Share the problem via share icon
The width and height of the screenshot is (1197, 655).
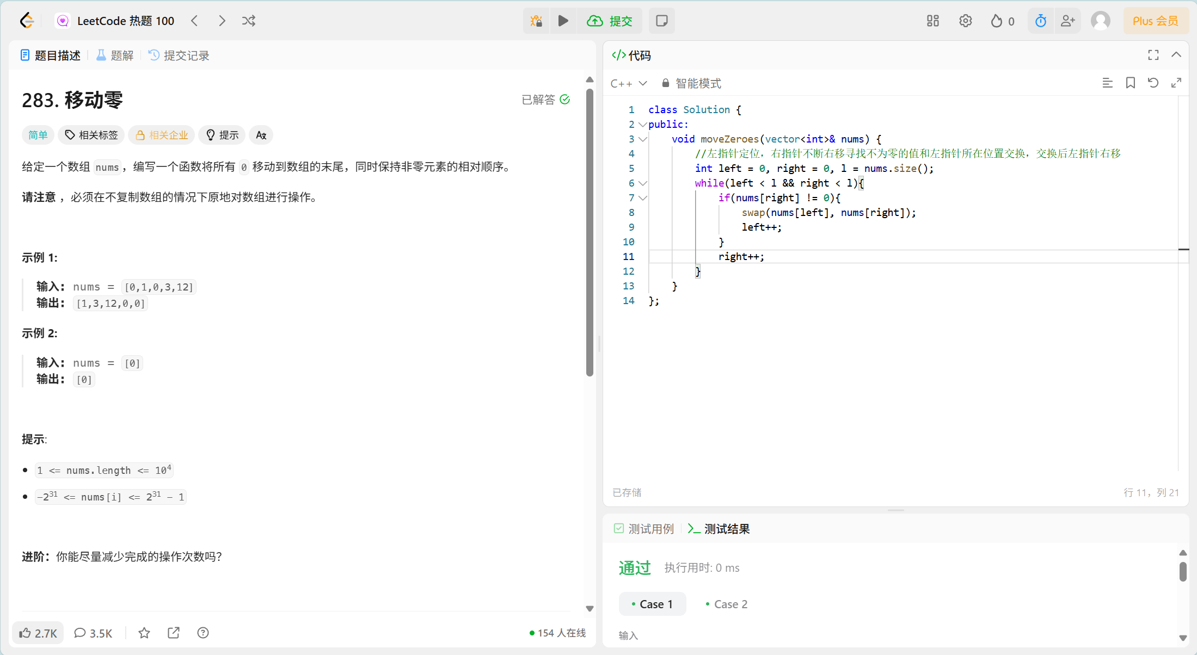(x=174, y=633)
